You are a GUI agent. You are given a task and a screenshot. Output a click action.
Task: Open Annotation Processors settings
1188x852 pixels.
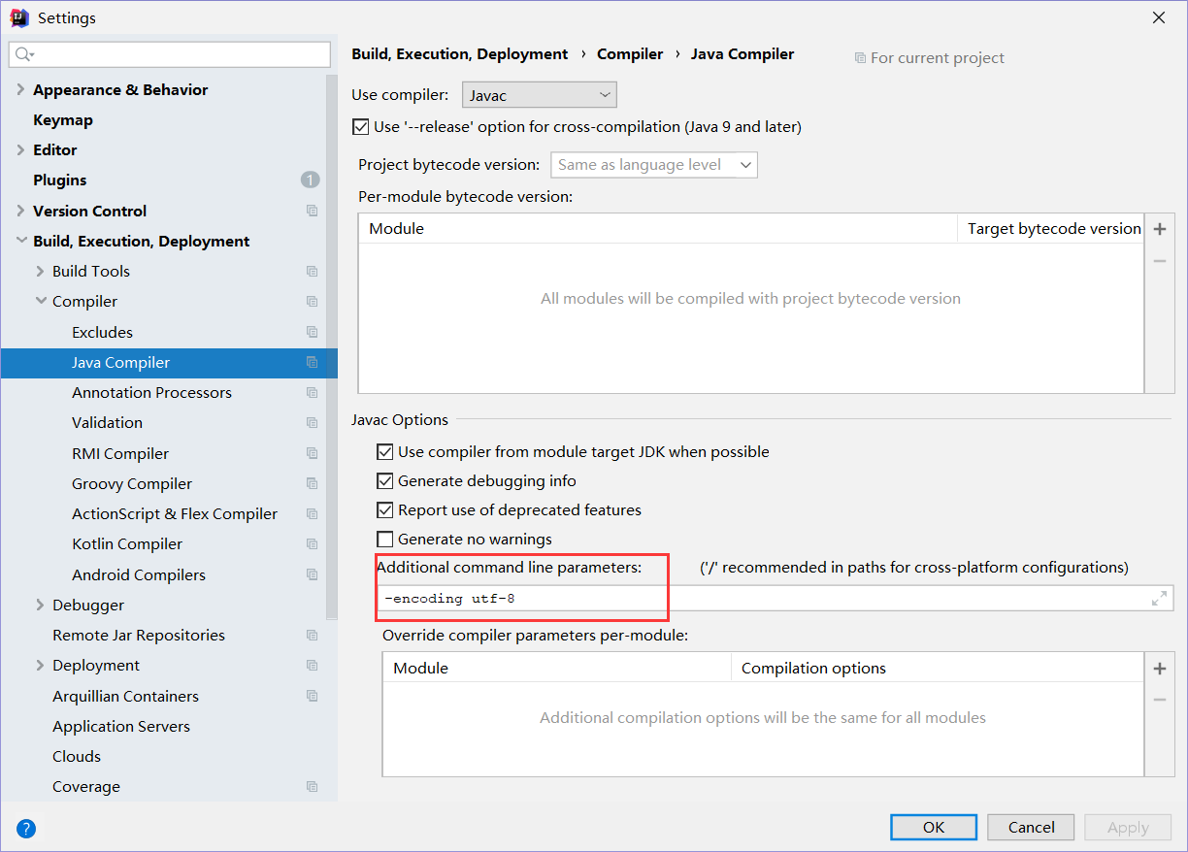coord(151,393)
